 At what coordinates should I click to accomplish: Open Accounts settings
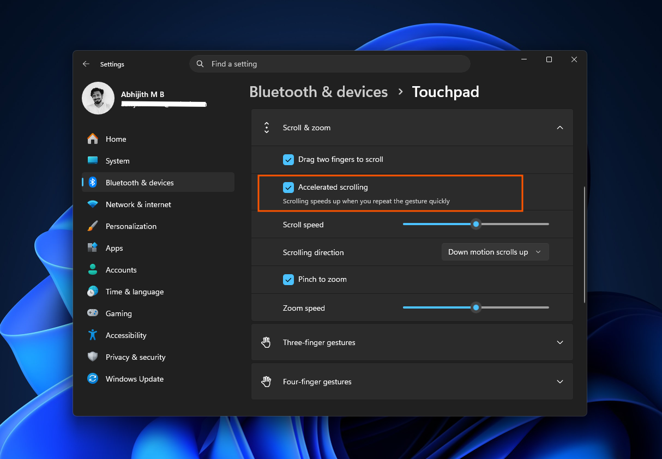[158, 270]
